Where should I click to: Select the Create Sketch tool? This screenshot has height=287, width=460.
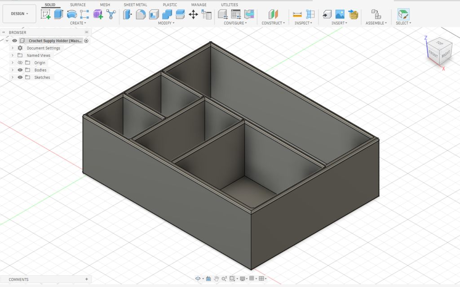(x=45, y=14)
